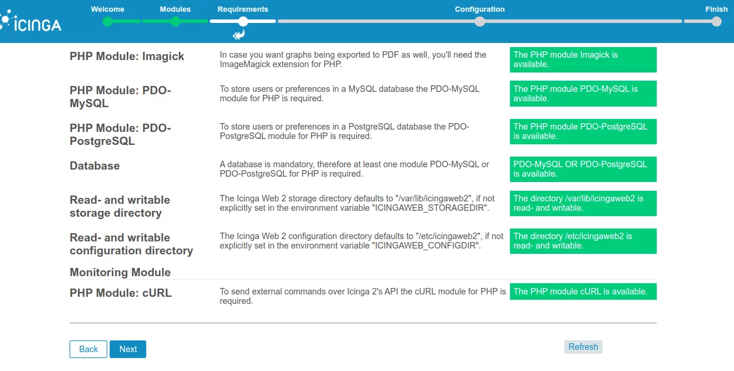Screen dimensions: 734x371
Task: Click the 'PHP Module: PDO-MySQL' heading
Action: [x=120, y=97]
